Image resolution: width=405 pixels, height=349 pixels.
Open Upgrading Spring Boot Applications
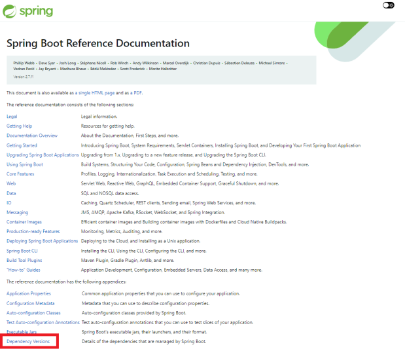tap(43, 155)
